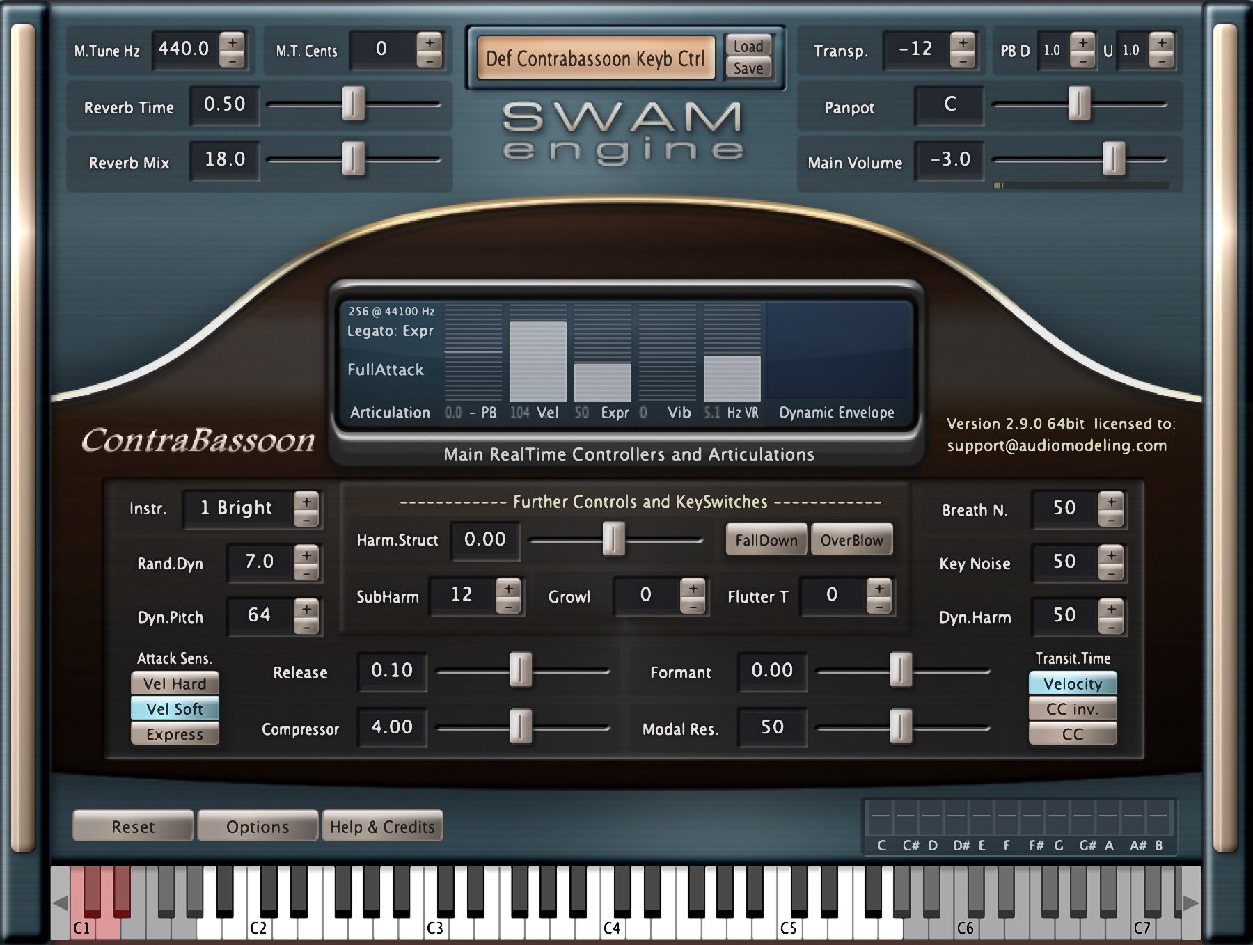Increase the Breath N. value
The image size is (1253, 945).
(1110, 502)
